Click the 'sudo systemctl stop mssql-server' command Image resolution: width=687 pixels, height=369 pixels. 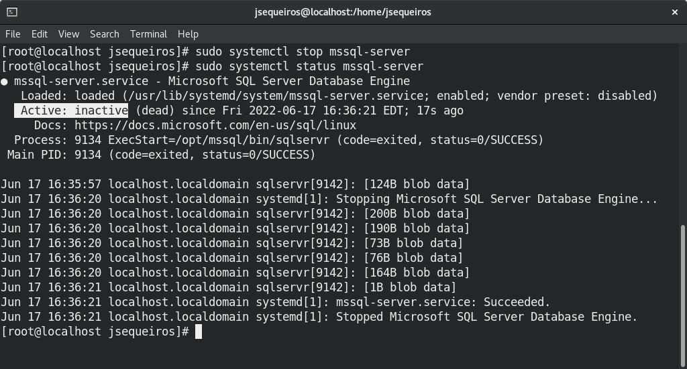click(303, 52)
